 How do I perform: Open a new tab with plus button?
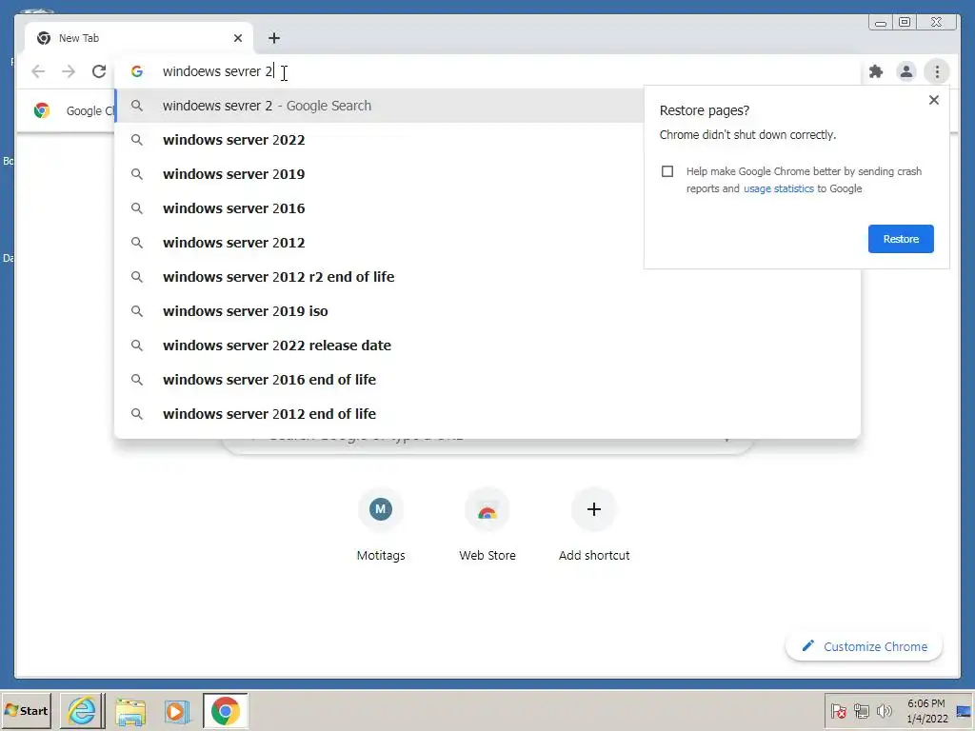coord(273,38)
